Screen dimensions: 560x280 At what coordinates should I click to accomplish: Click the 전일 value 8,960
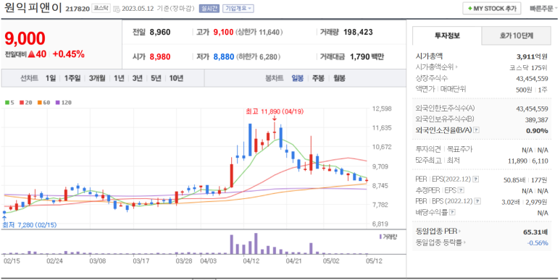coord(160,33)
